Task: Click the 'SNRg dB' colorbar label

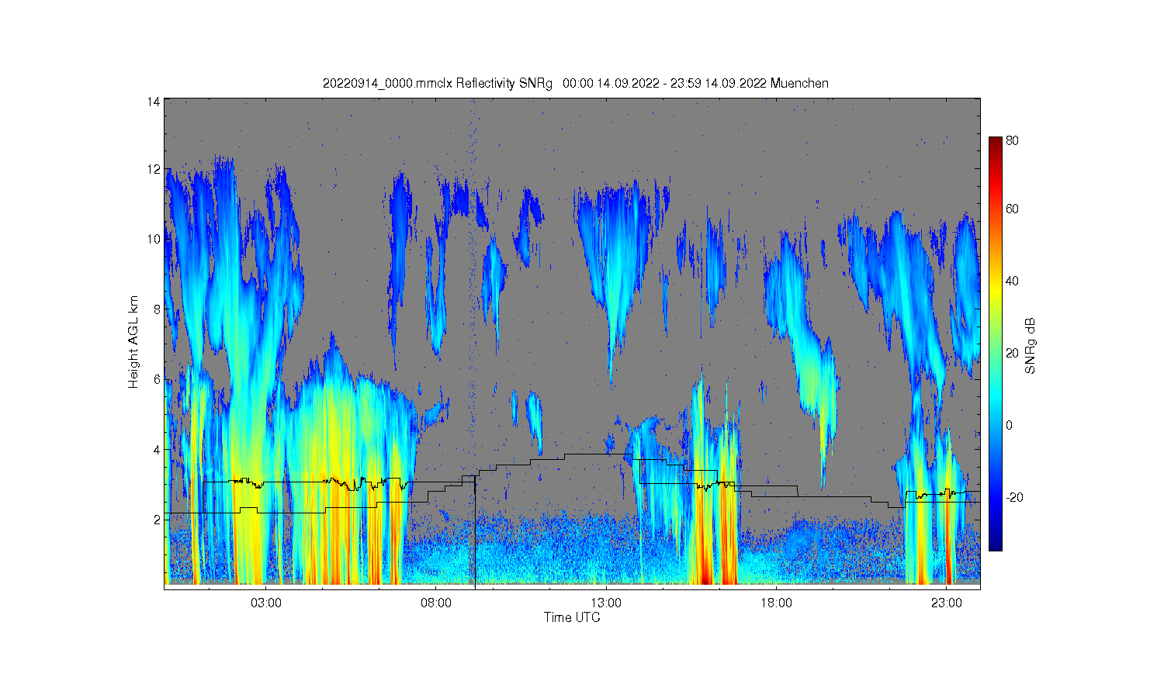Action: [1031, 346]
